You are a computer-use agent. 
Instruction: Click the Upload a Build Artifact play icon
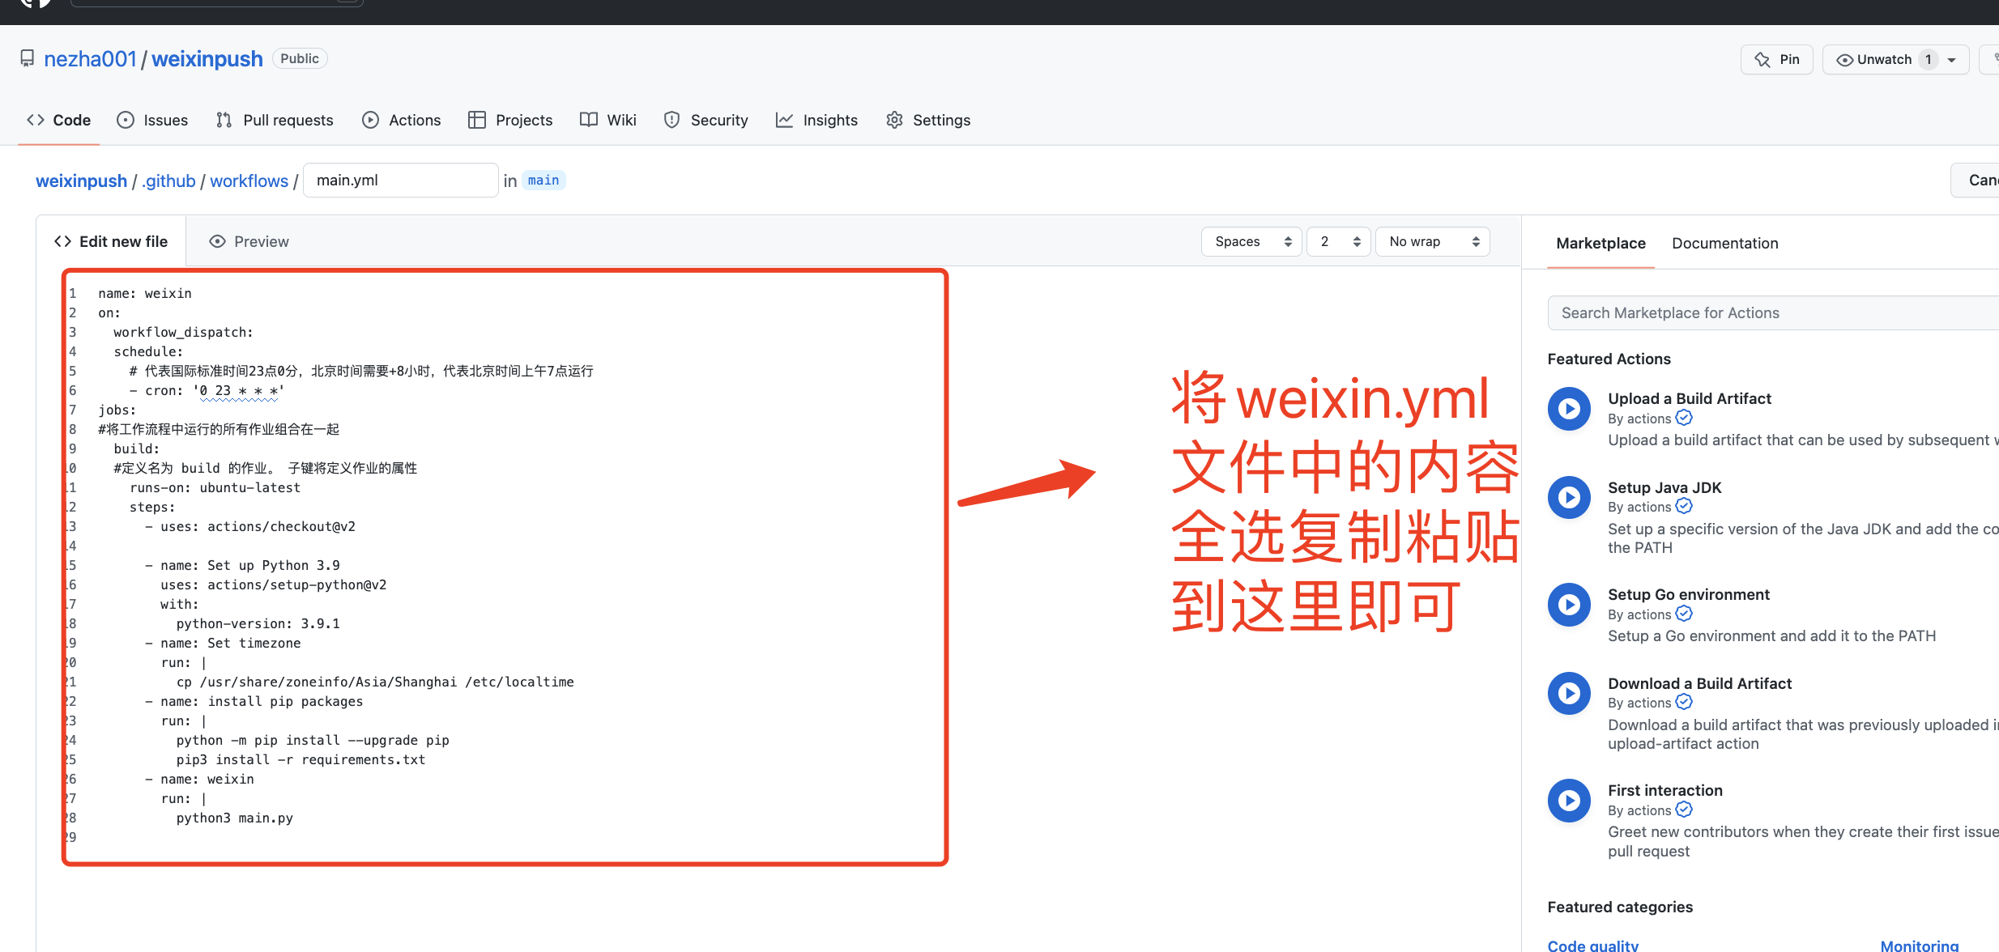(x=1569, y=409)
